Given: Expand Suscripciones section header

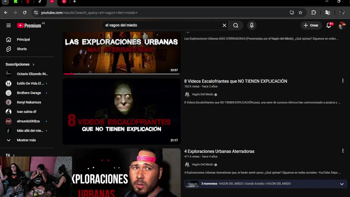Looking at the screenshot, I should (20, 64).
